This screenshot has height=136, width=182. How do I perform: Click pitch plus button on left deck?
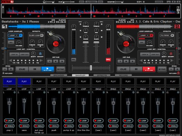tap(11, 69)
